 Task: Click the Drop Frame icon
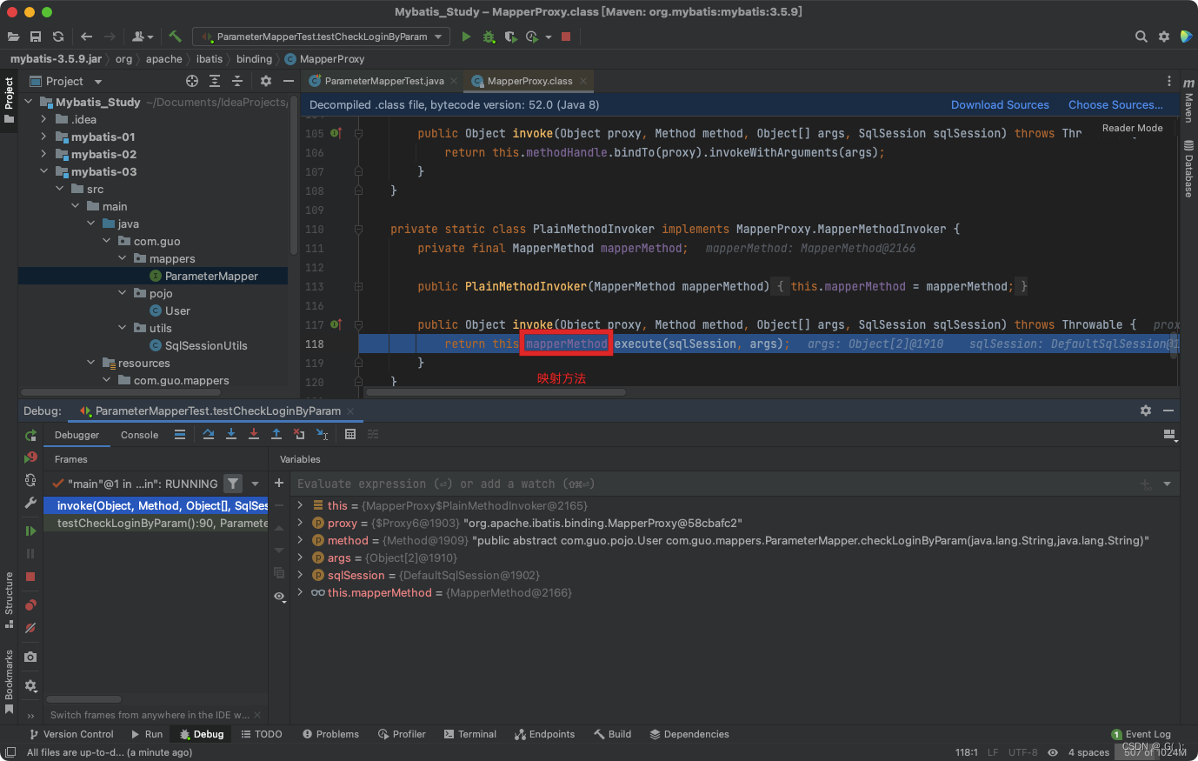[299, 434]
